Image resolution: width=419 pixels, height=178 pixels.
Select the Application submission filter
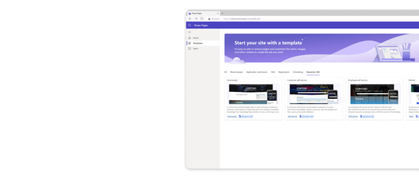click(x=257, y=72)
